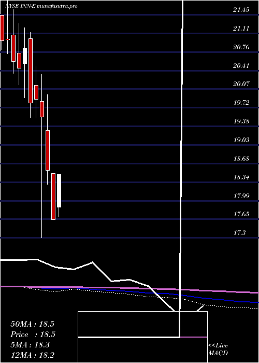Select the white candlestick near 20.76
Image resolution: width=259 pixels, height=363 pixels.
pos(25,56)
